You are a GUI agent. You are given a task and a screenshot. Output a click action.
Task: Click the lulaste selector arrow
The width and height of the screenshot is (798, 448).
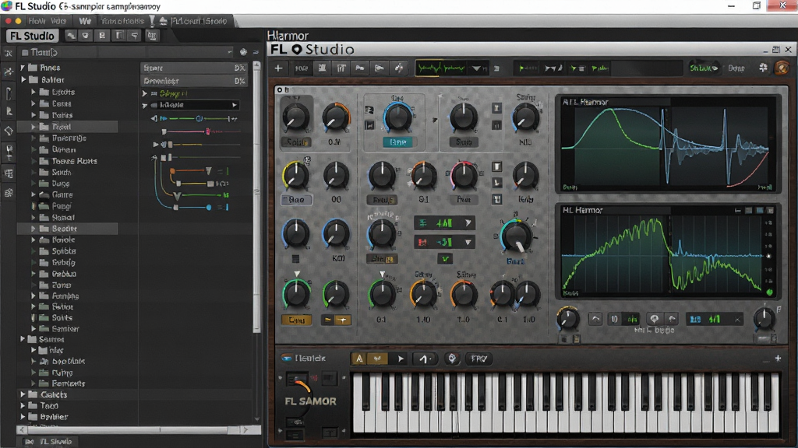point(234,105)
